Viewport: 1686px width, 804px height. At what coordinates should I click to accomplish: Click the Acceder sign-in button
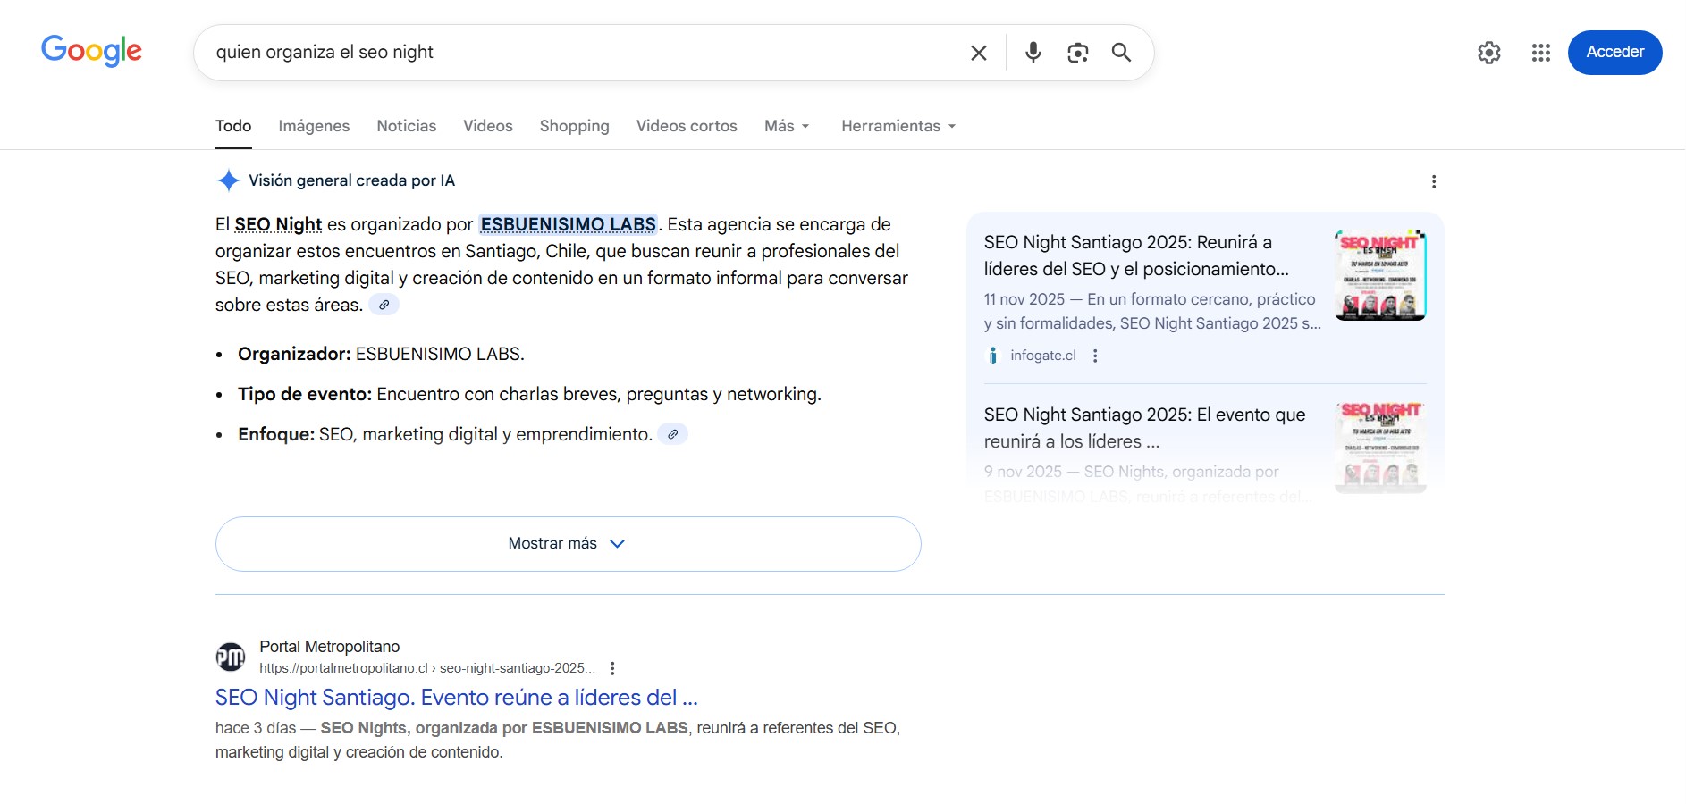pyautogui.click(x=1614, y=52)
